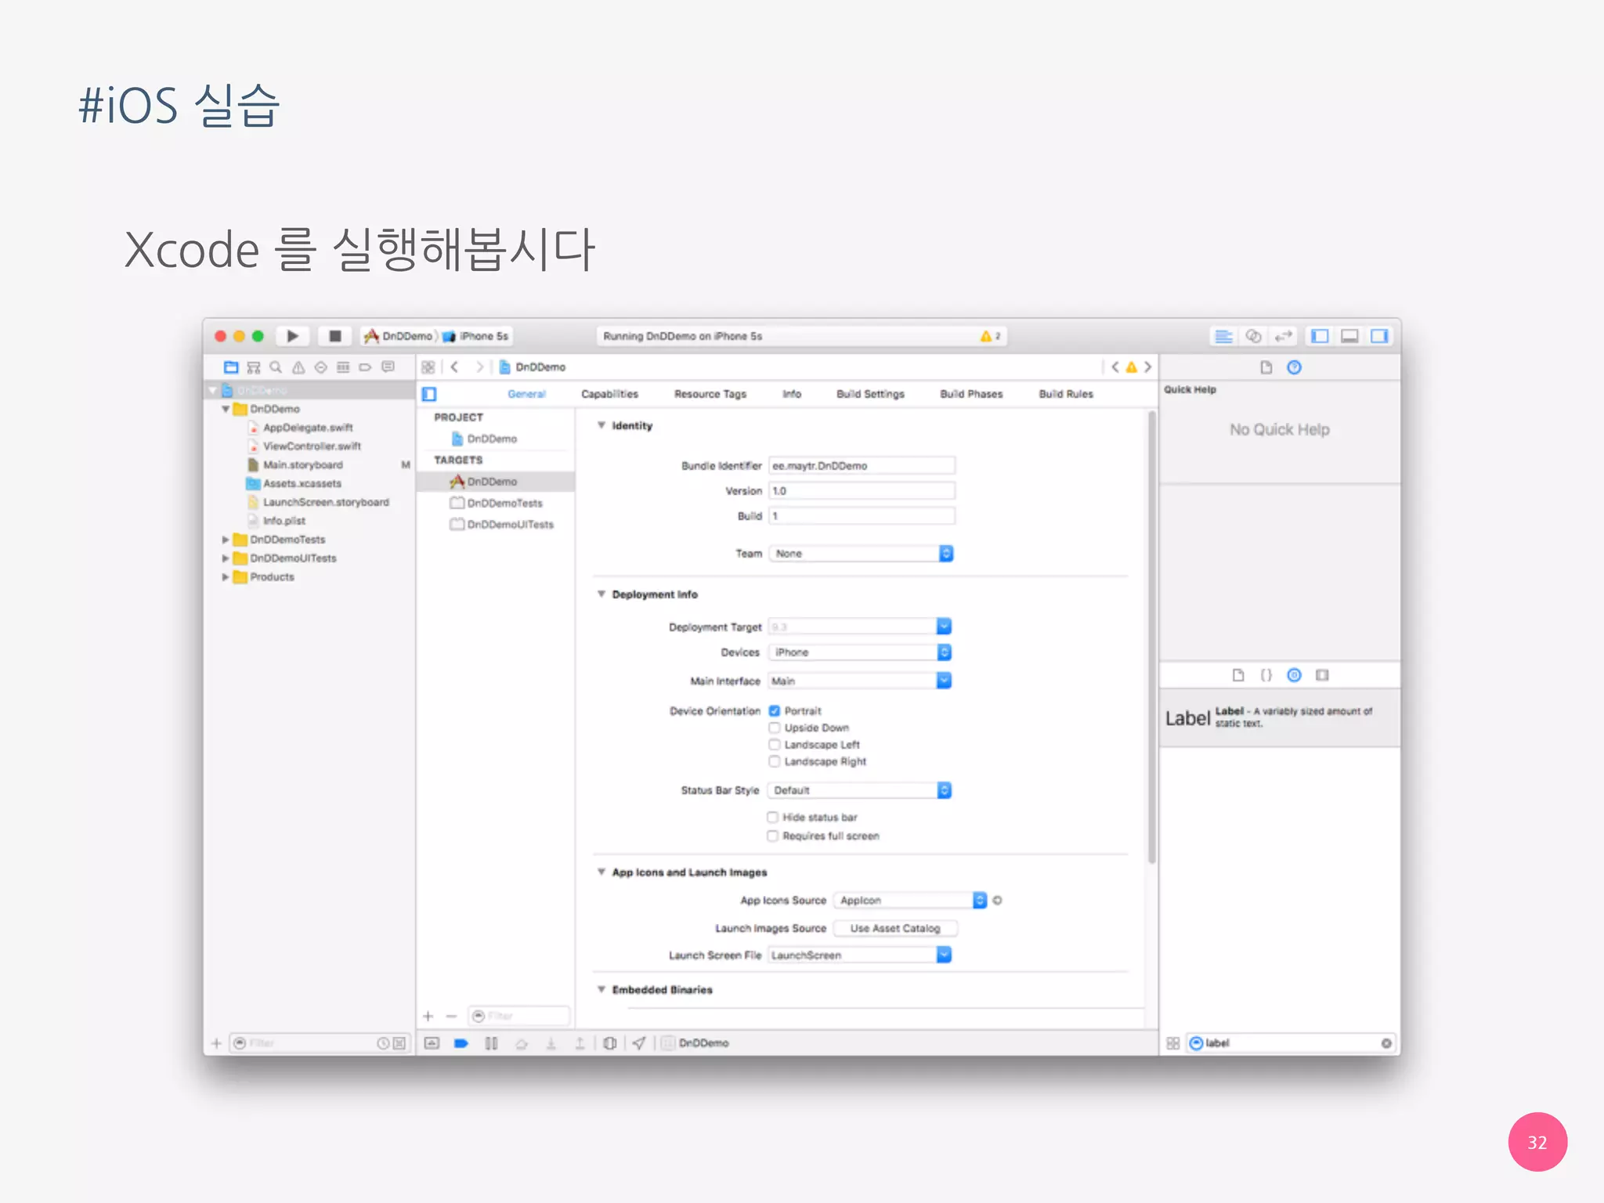
Task: Open the Issue navigator warning icon
Action: [298, 367]
